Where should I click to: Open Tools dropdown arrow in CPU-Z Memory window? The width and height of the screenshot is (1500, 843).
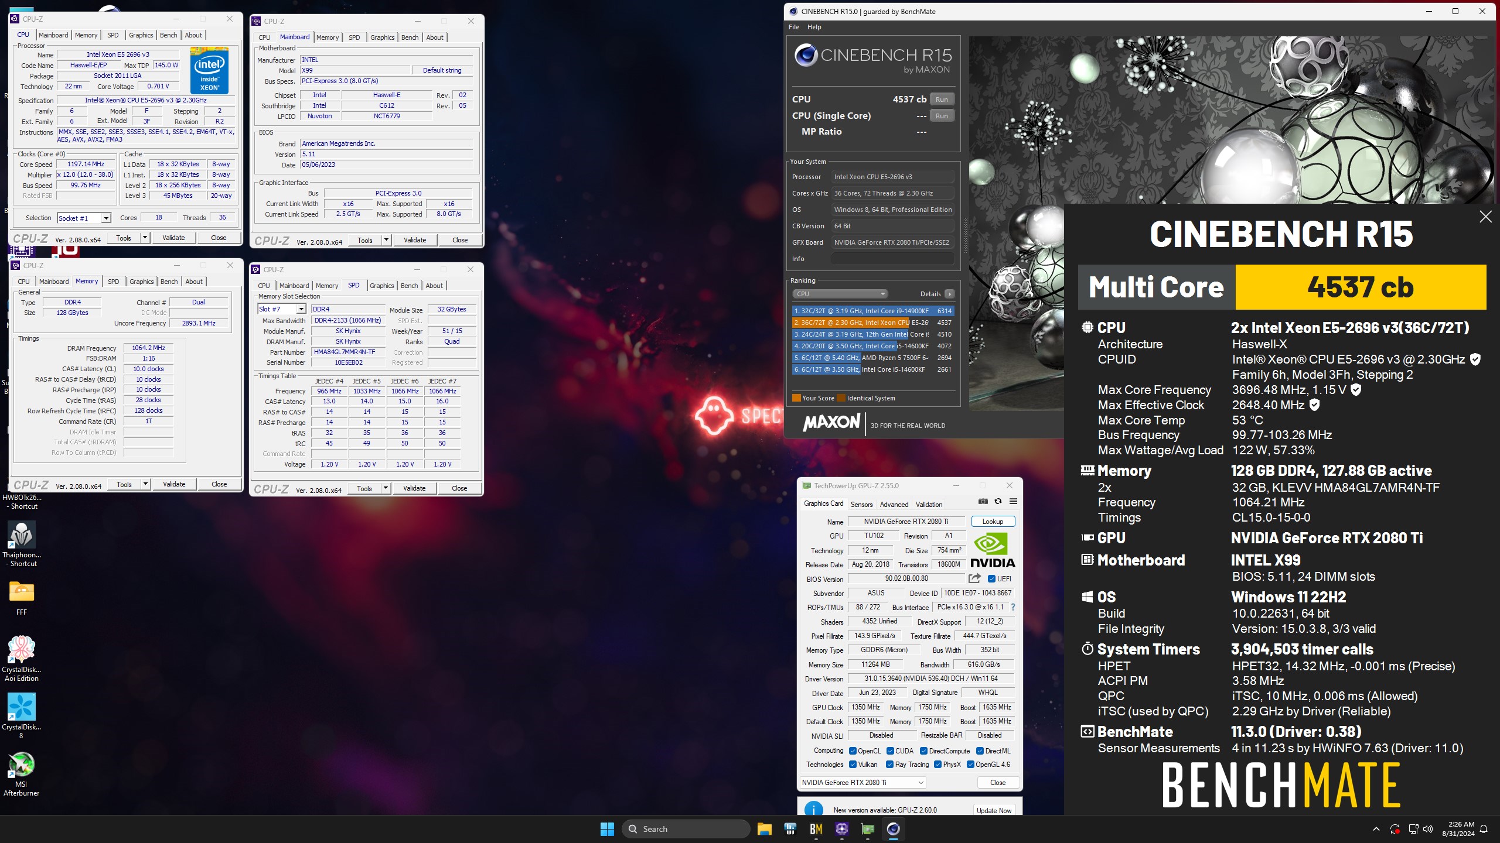145,484
